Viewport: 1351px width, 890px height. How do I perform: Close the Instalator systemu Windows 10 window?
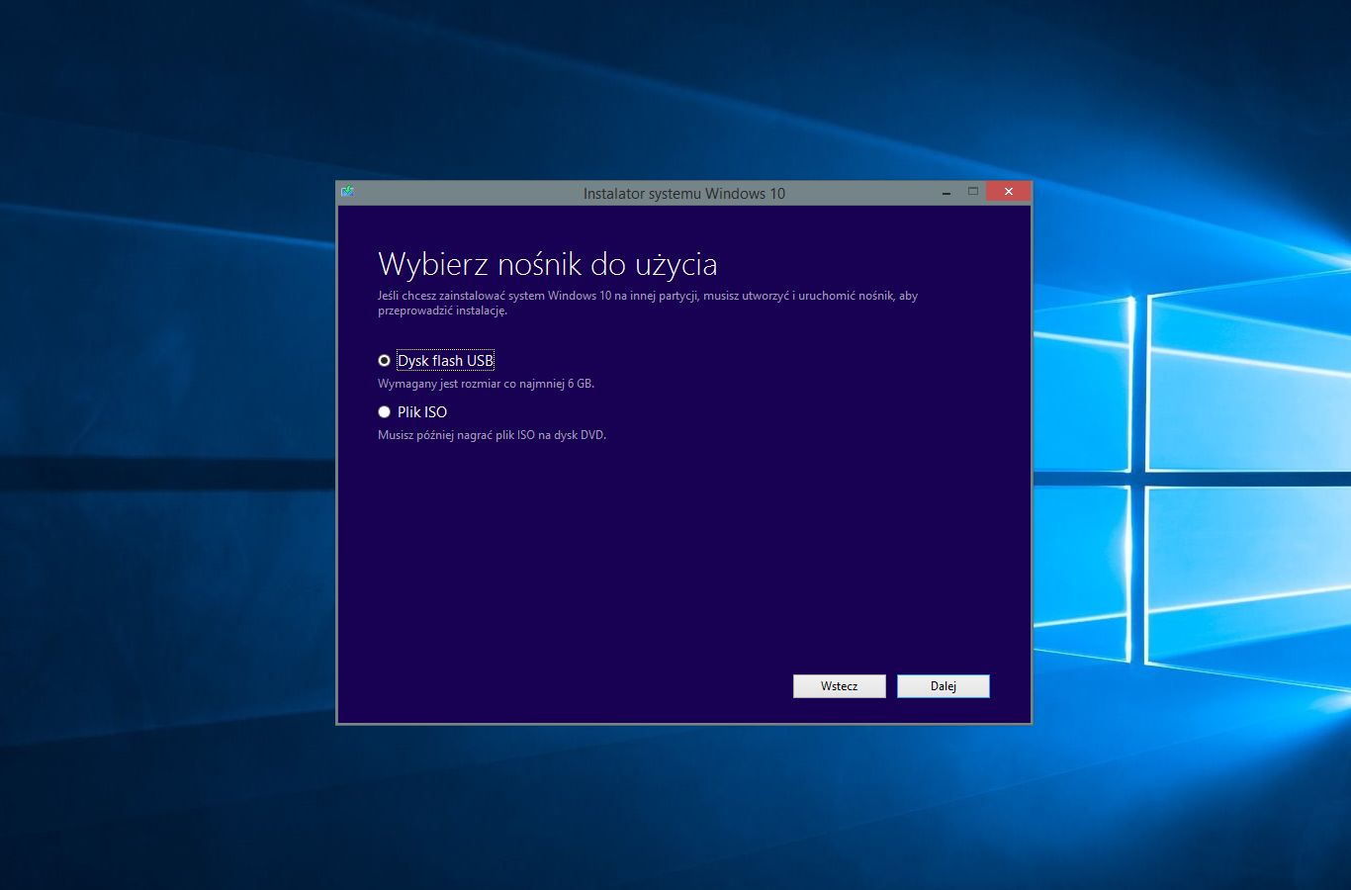tap(1008, 192)
